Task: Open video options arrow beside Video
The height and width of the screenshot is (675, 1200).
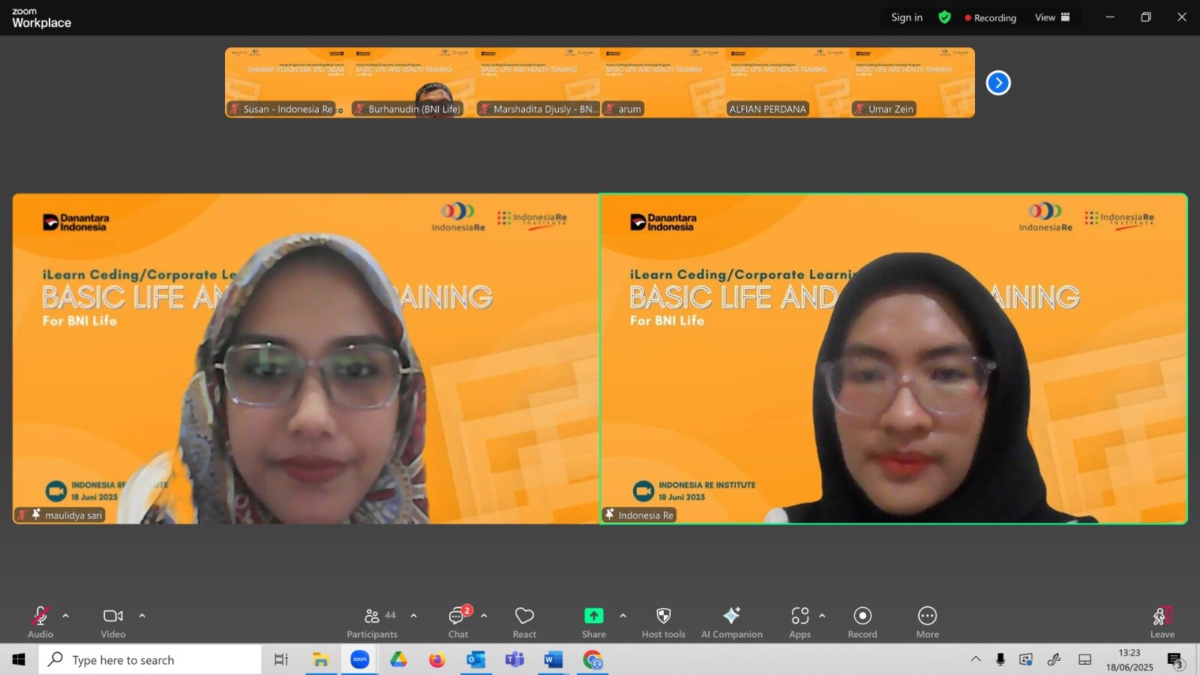Action: click(x=142, y=616)
